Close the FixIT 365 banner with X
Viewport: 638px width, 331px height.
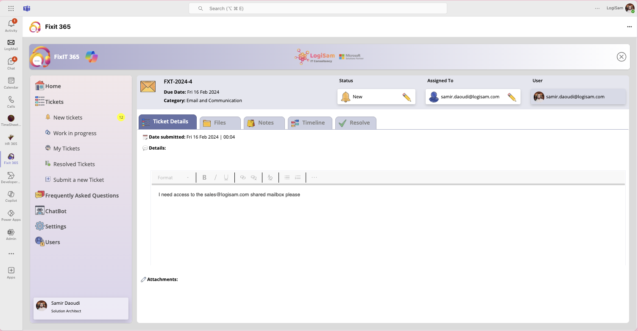(621, 57)
